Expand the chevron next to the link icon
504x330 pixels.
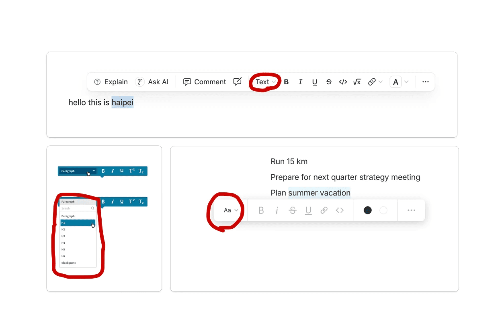(x=381, y=82)
